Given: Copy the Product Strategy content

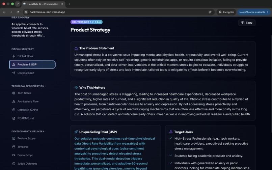Looking at the screenshot, I should [x=247, y=23].
